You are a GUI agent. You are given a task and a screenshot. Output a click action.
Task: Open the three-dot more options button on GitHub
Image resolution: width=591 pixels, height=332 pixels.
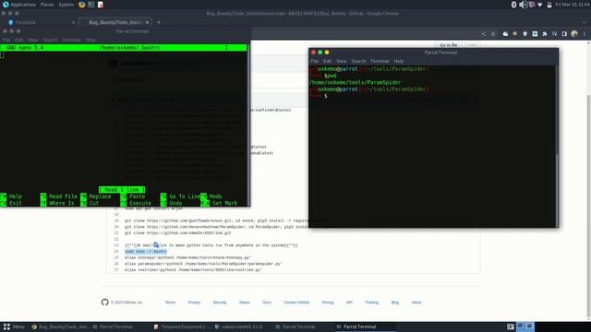[x=472, y=45]
